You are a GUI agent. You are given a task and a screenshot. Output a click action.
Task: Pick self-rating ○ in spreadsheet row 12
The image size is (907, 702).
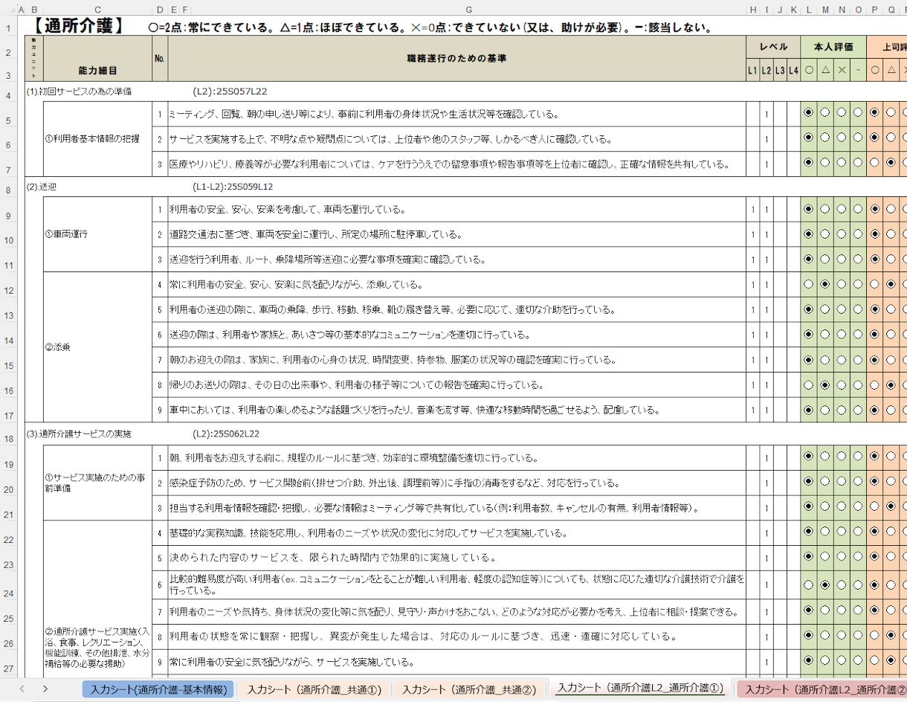click(x=809, y=284)
